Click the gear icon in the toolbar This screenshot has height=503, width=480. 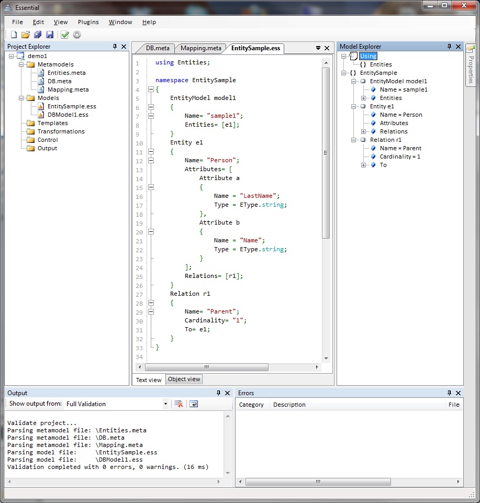(x=77, y=35)
